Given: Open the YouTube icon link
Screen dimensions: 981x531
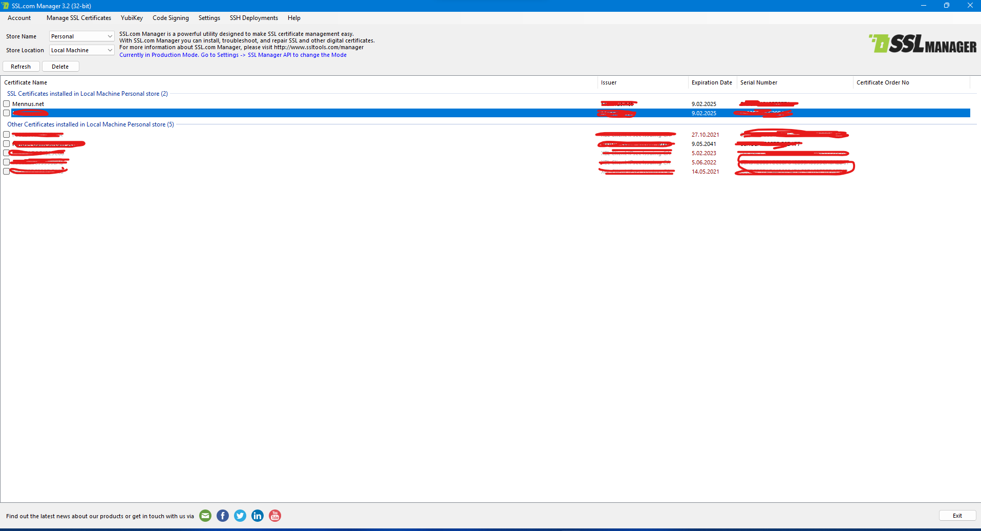Looking at the screenshot, I should click(x=275, y=516).
